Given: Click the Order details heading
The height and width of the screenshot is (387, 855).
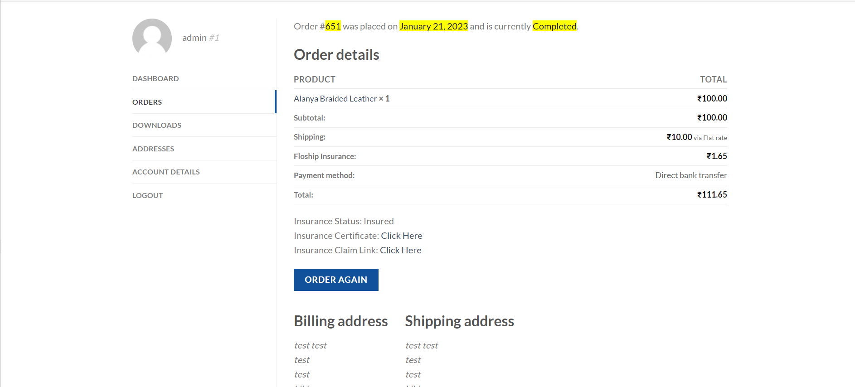Looking at the screenshot, I should 336,54.
